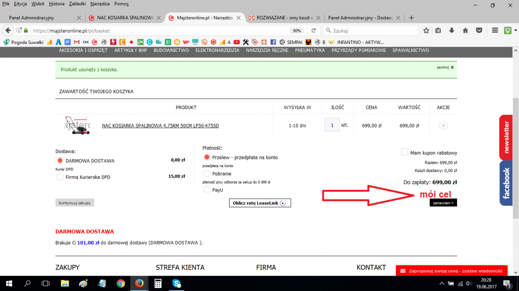Open the ELEKTRONARZĘDZIA category link
519x291 pixels.
coord(217,50)
